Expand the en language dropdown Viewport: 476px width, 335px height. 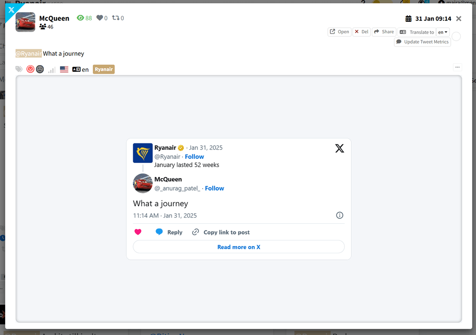[443, 32]
